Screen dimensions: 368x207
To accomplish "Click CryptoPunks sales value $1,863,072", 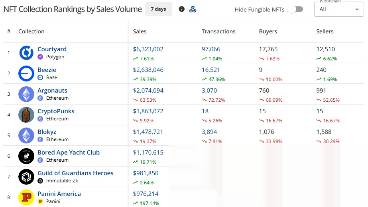I will (148, 111).
